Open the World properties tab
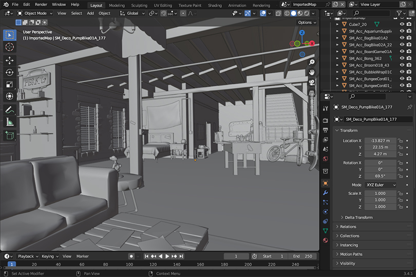 pyautogui.click(x=326, y=159)
